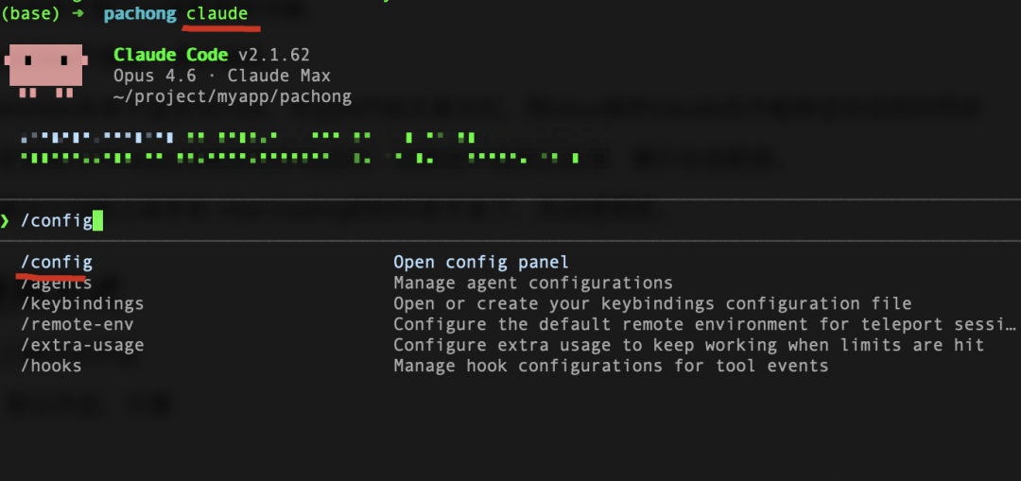Screen dimensions: 1021x481
Task: Select the /config command suggestion
Action: click(x=57, y=262)
